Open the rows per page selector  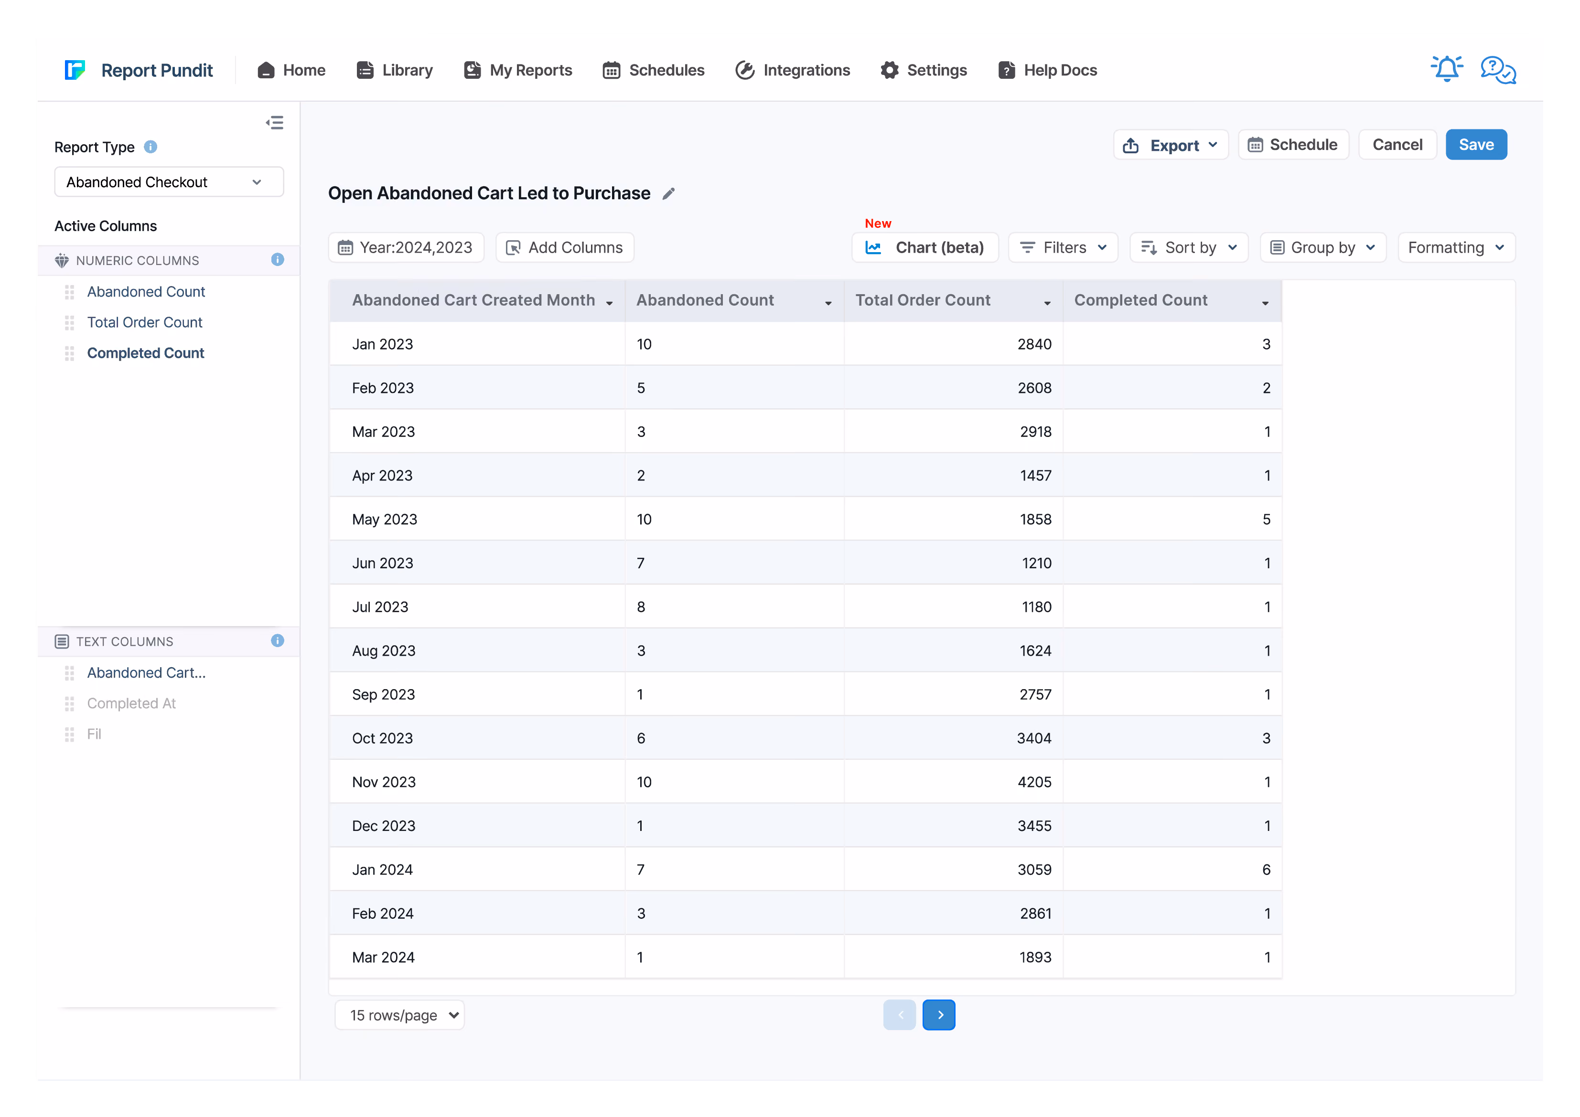point(400,1015)
